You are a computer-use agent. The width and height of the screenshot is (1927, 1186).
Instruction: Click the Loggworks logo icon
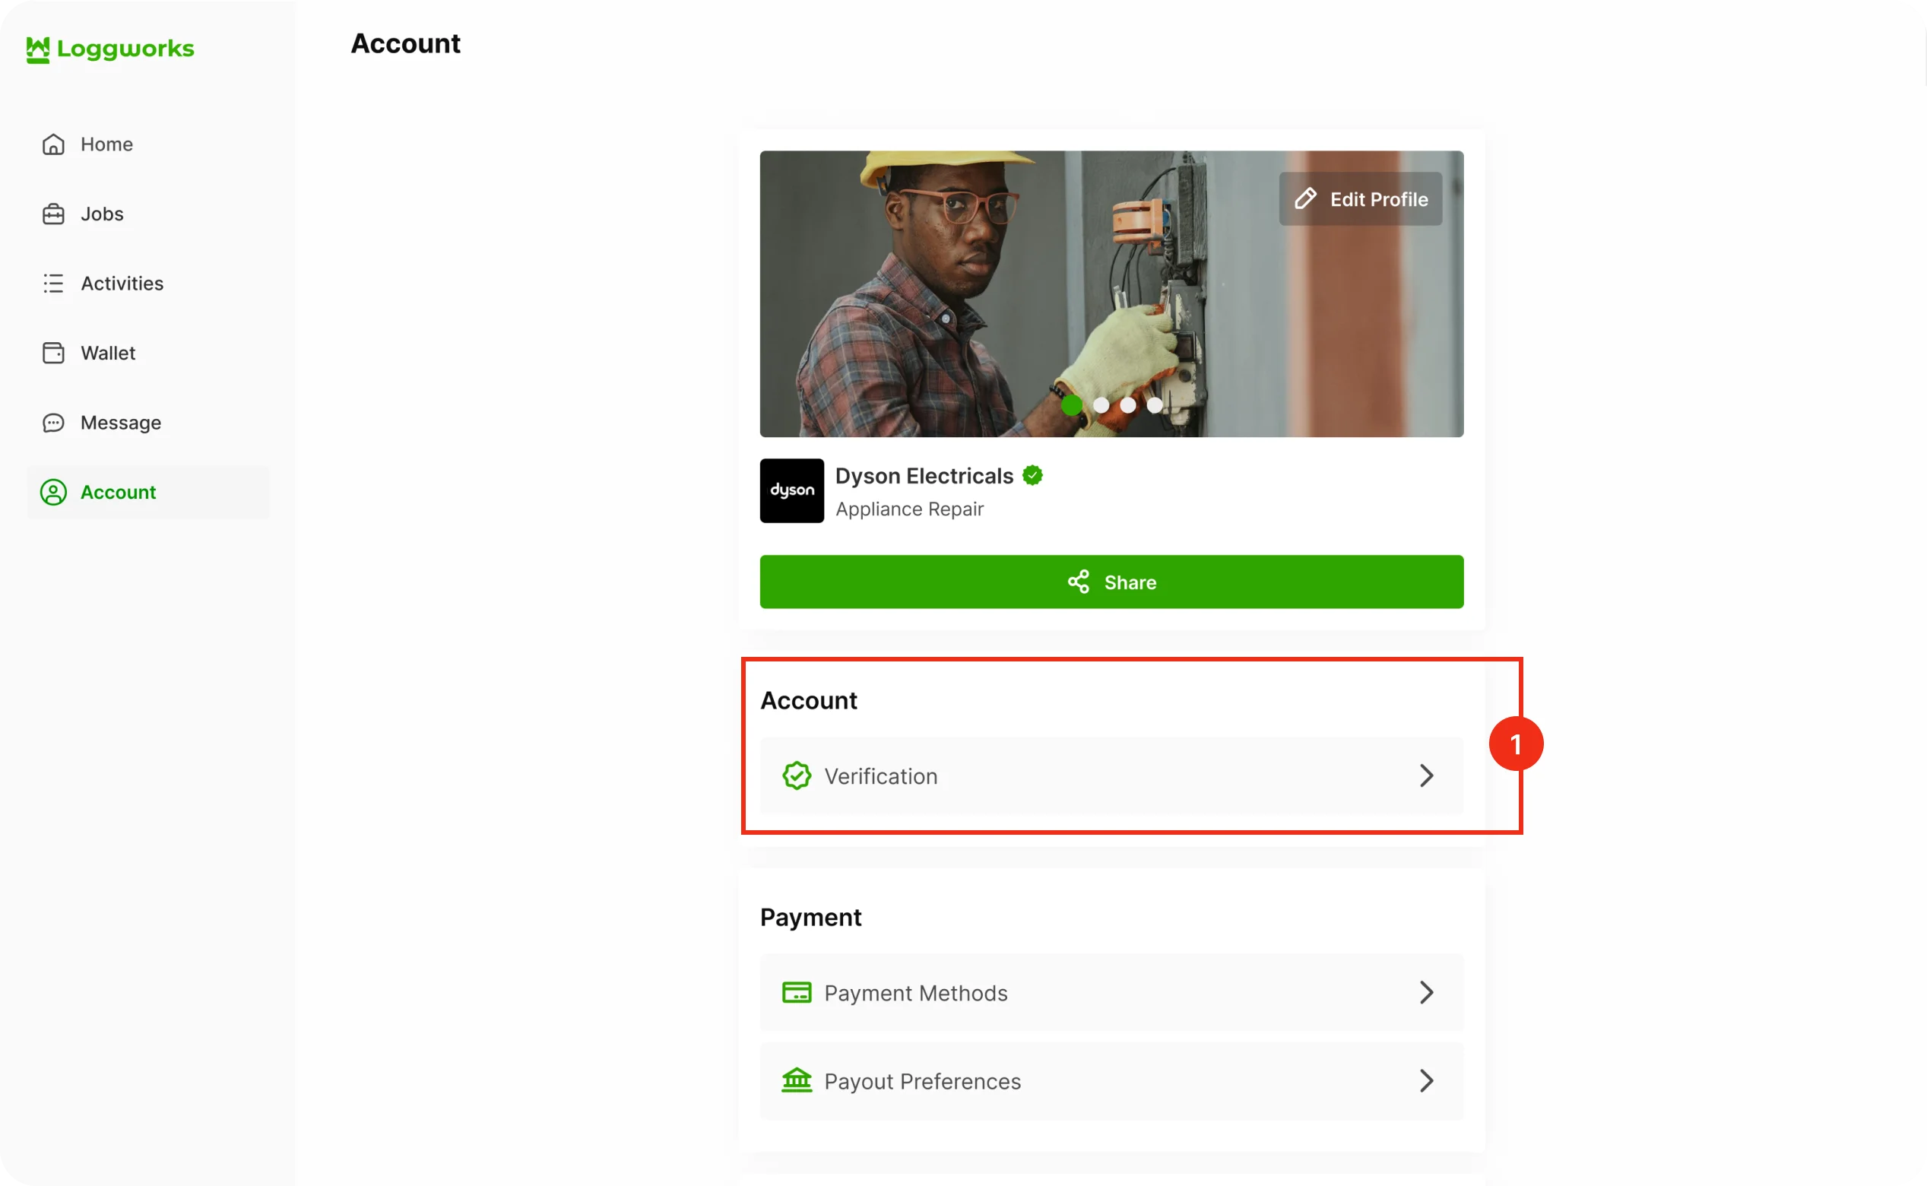(x=36, y=49)
